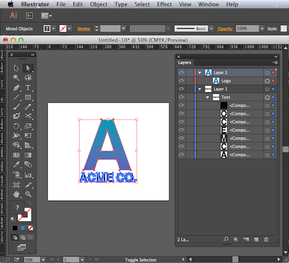Viewport: 289px width, 263px height.
Task: Open the Effect menu
Action: click(x=164, y=4)
